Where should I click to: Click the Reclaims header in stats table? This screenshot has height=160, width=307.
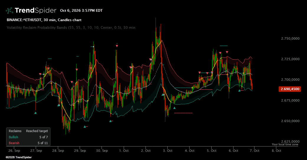(15, 131)
